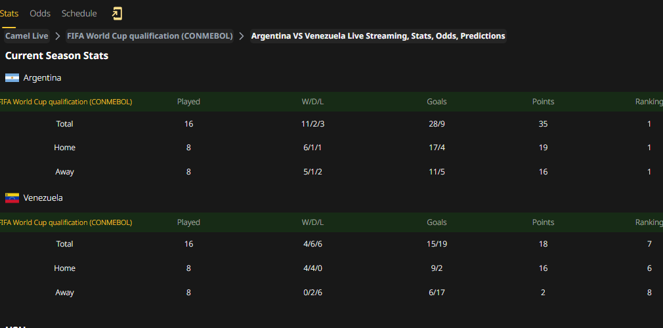Click the Argentina flag icon
The image size is (663, 328).
(x=12, y=78)
